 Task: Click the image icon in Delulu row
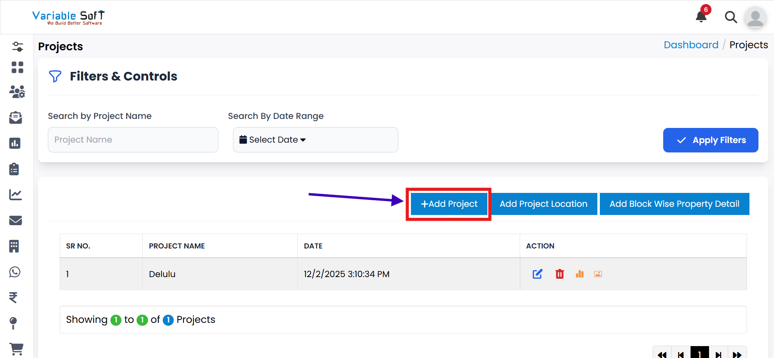[598, 274]
